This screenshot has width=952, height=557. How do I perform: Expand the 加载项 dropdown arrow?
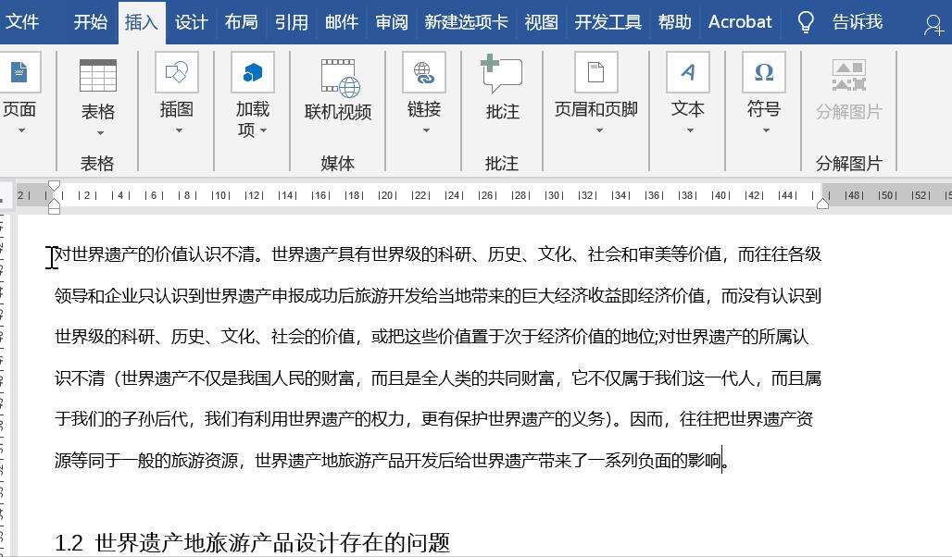click(264, 130)
